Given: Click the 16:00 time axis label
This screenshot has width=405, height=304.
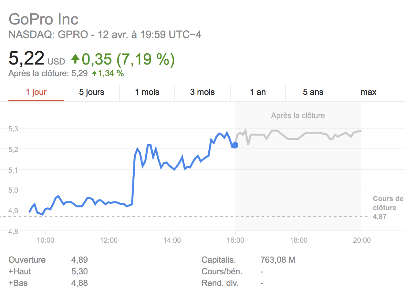Looking at the screenshot, I should [235, 240].
